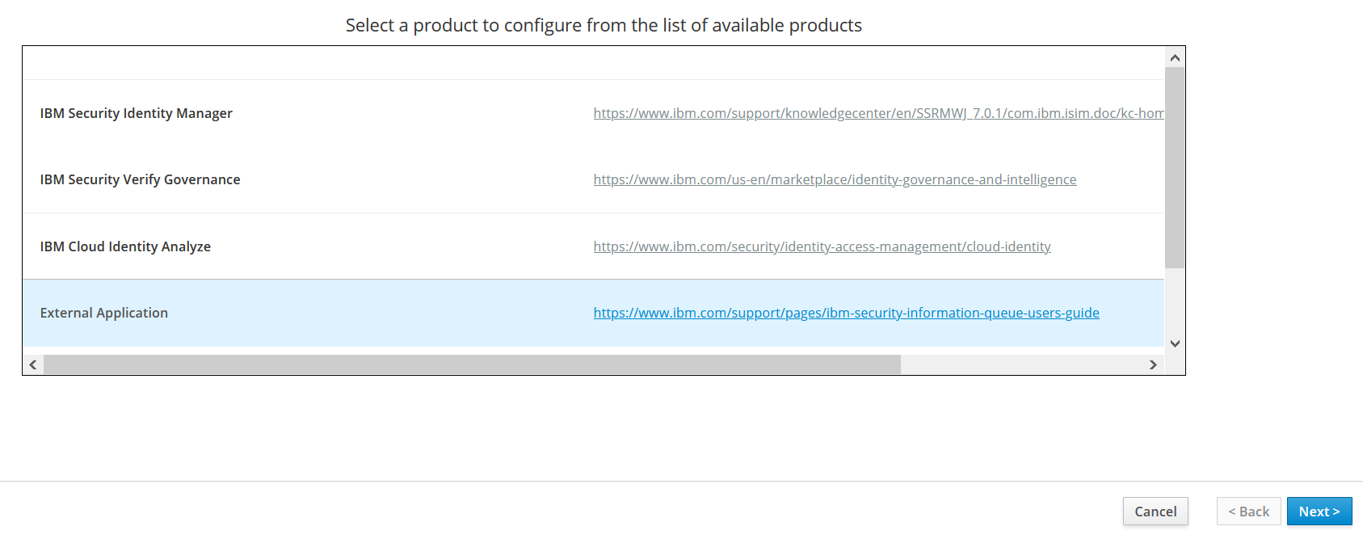Image resolution: width=1363 pixels, height=539 pixels.
Task: Click the vertical scrollbar thumb
Action: [x=1175, y=167]
